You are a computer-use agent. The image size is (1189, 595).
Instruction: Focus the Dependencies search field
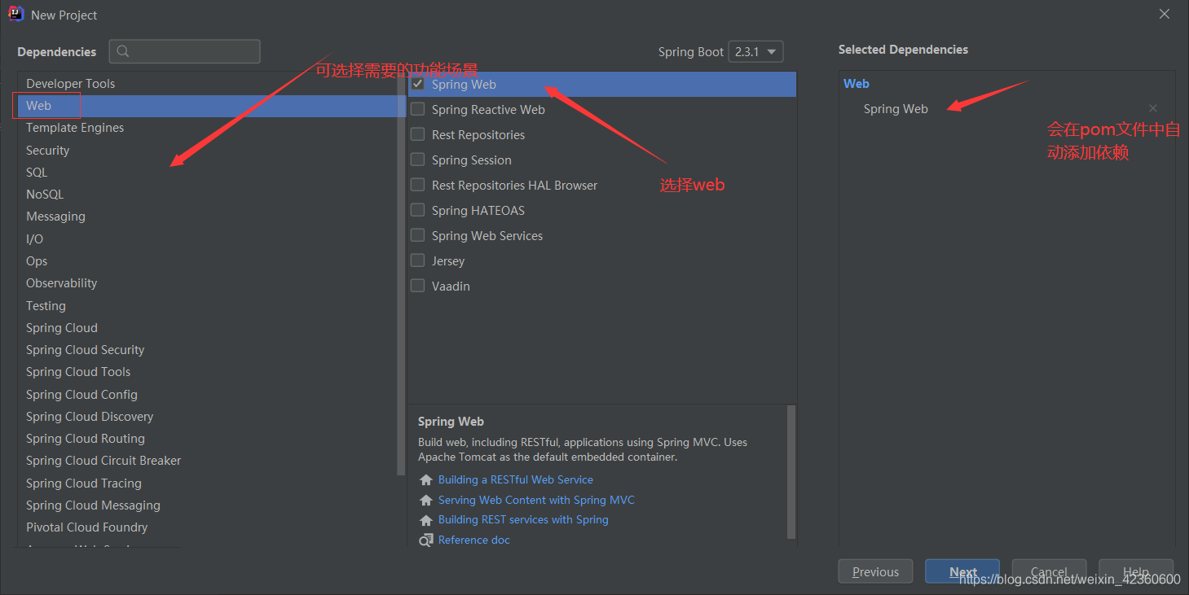185,51
